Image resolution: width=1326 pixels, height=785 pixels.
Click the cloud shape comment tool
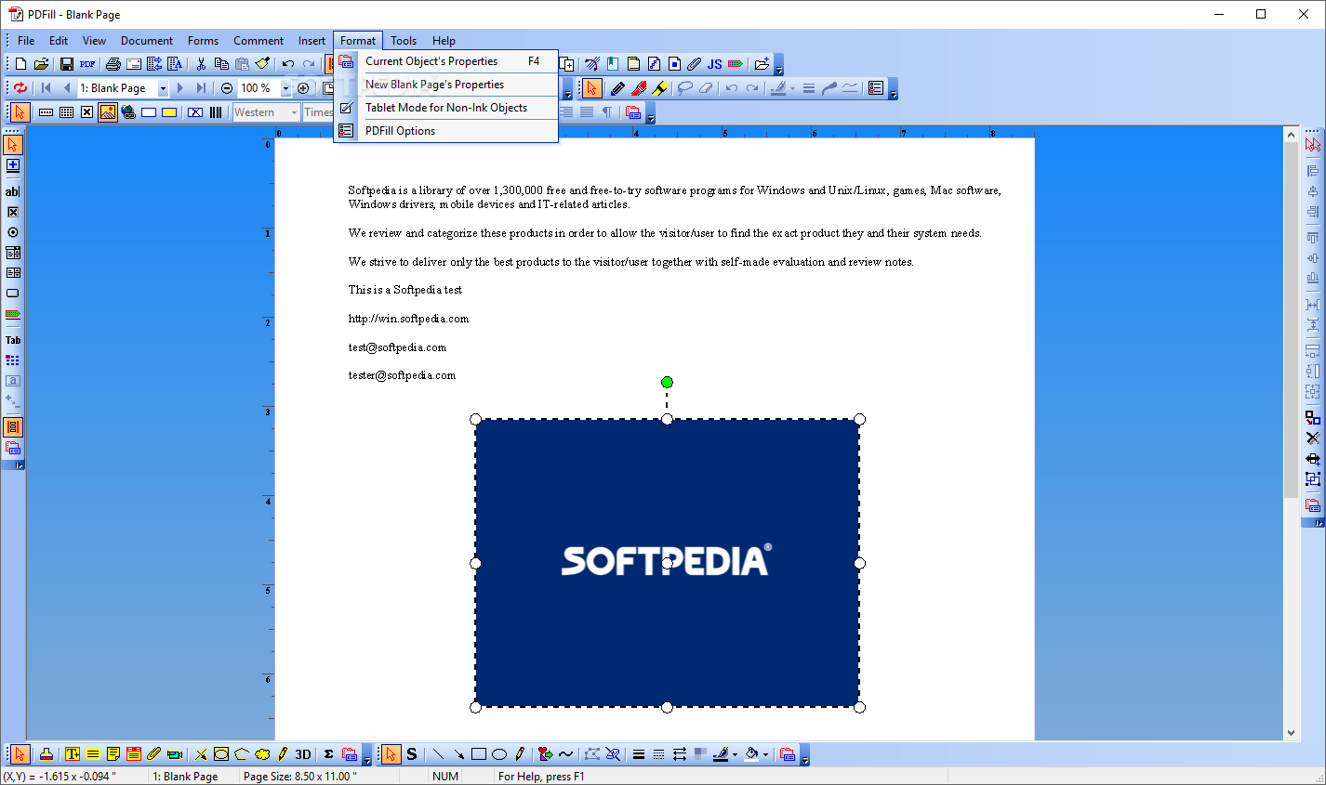262,754
